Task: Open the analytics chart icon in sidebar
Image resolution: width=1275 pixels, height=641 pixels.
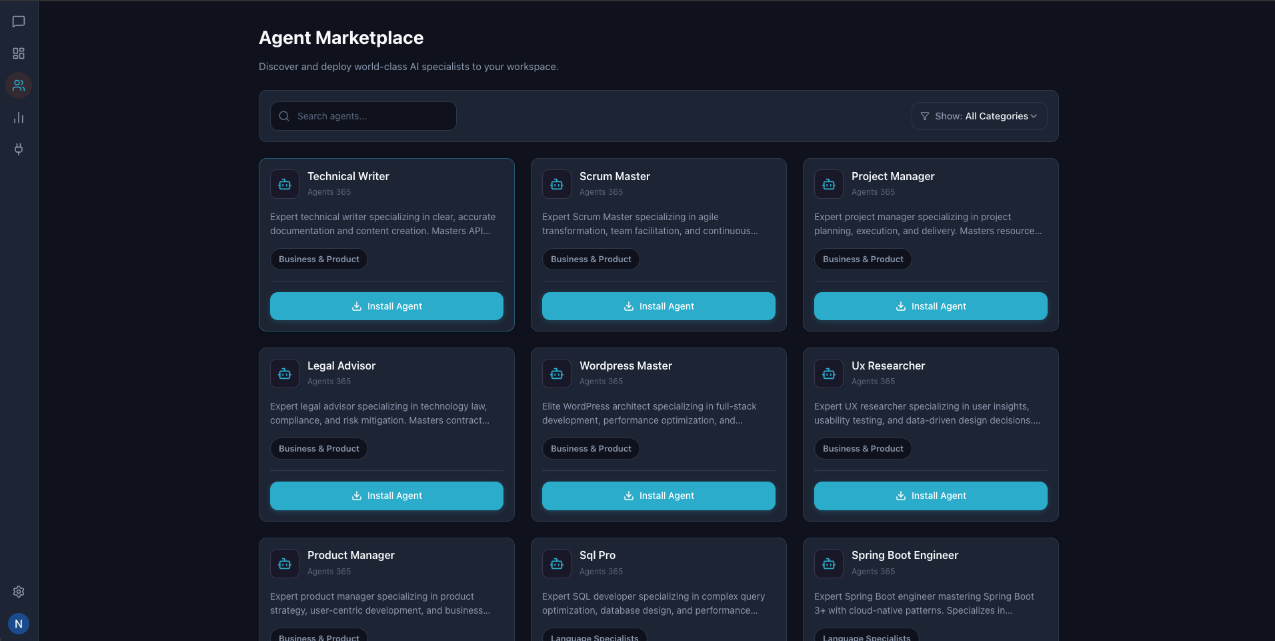Action: pos(19,117)
